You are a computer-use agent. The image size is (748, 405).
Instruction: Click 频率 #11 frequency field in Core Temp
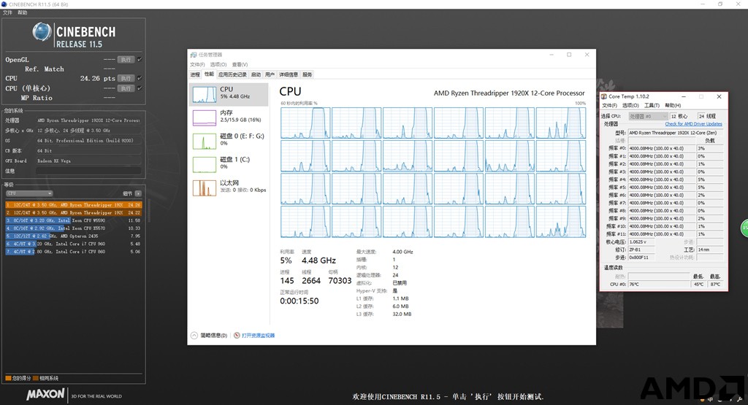click(661, 234)
